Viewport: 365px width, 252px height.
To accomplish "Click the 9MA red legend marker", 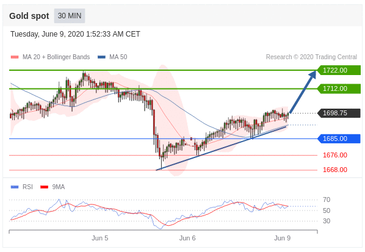I will [x=44, y=187].
